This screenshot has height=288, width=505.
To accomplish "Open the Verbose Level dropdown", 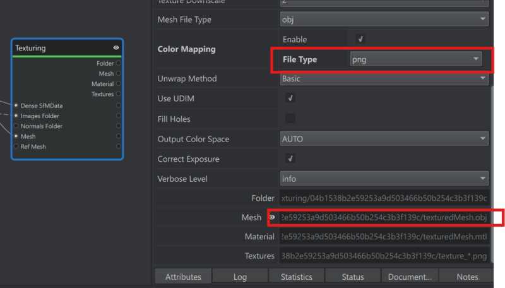I will coord(384,179).
